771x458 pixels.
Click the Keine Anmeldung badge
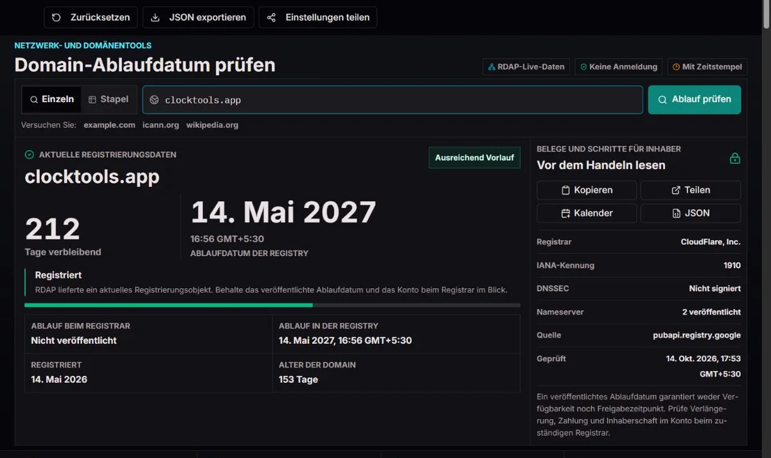coord(619,67)
